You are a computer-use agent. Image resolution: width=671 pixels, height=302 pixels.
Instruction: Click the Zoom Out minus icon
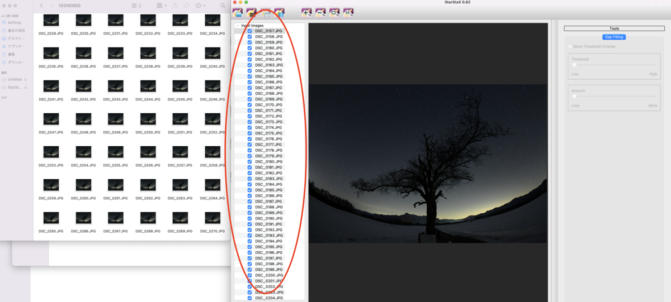click(320, 12)
